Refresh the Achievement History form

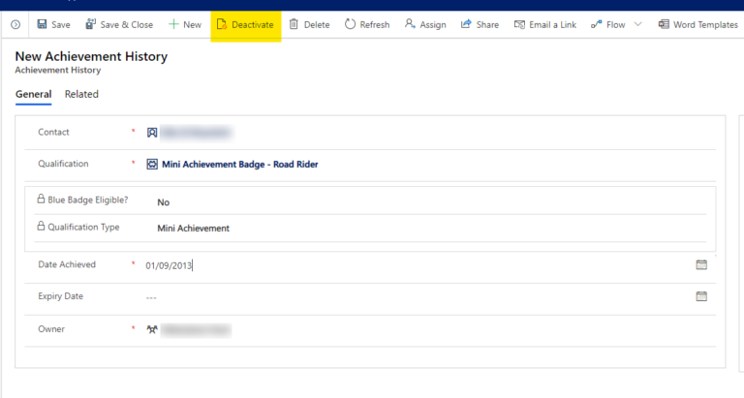[366, 24]
